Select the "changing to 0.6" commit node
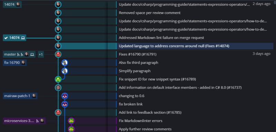The width and height of the screenshot is (276, 132). coord(65,96)
